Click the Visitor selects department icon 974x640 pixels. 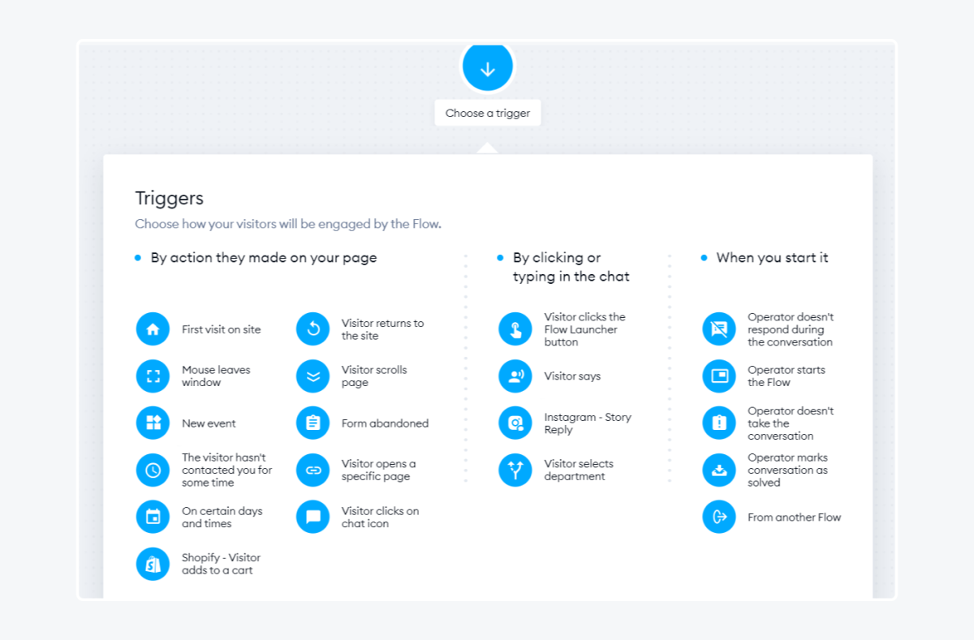tap(515, 470)
